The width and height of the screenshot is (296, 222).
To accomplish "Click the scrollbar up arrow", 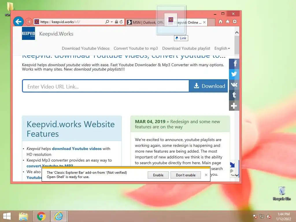I will 237,33.
